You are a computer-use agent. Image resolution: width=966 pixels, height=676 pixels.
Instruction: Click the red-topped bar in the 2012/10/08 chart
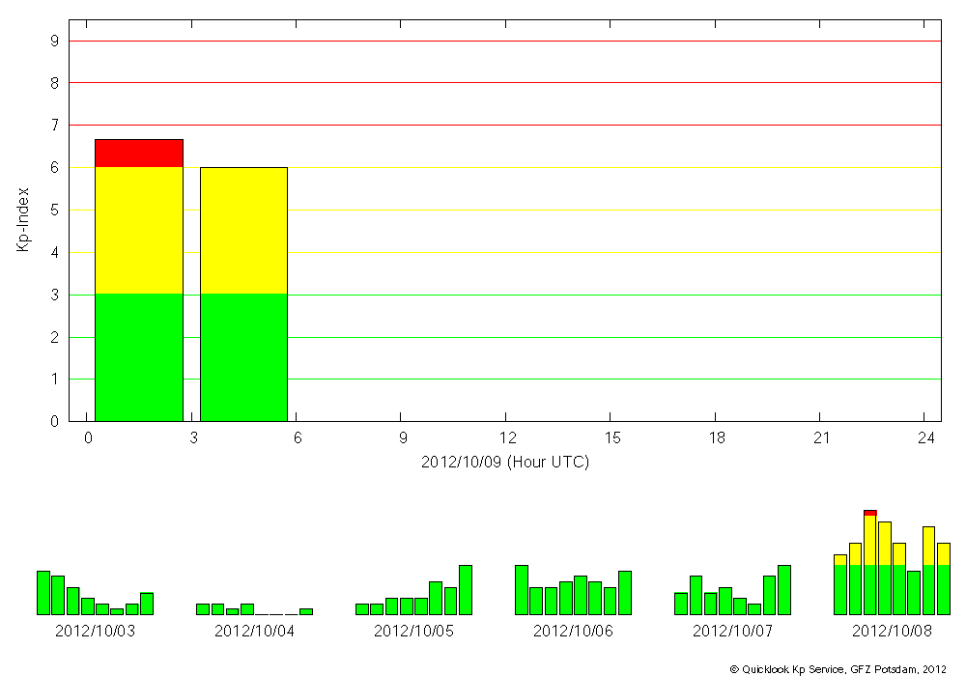point(870,563)
